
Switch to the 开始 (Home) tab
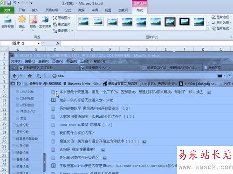[22, 10]
